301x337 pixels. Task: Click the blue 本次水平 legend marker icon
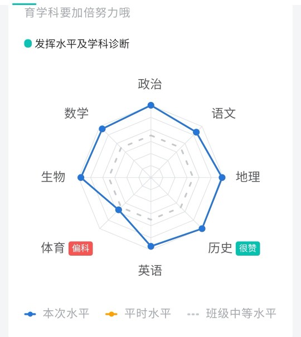pyautogui.click(x=30, y=314)
